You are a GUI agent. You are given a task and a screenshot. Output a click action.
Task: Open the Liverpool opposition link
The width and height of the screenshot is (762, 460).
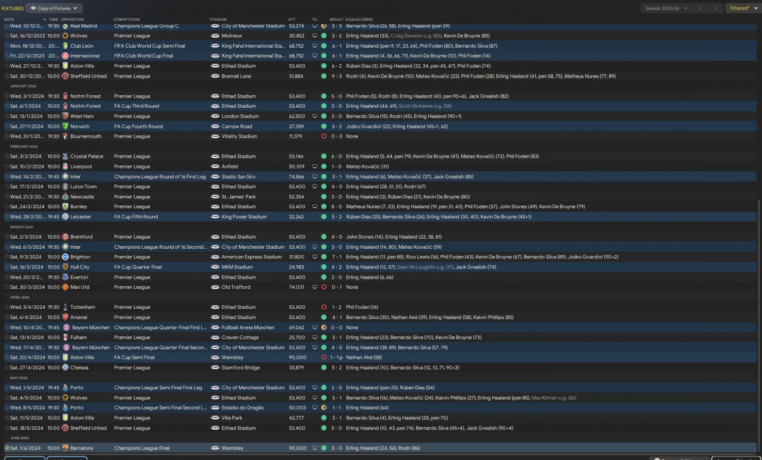coord(80,167)
